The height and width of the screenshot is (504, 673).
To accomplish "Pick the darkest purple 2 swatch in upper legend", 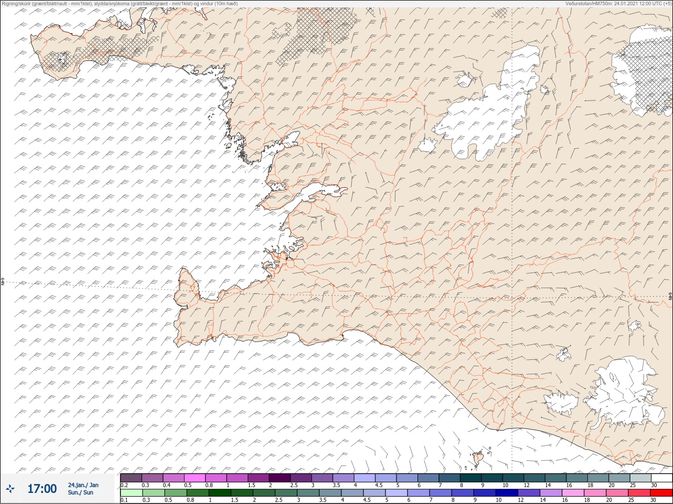I will (x=280, y=478).
